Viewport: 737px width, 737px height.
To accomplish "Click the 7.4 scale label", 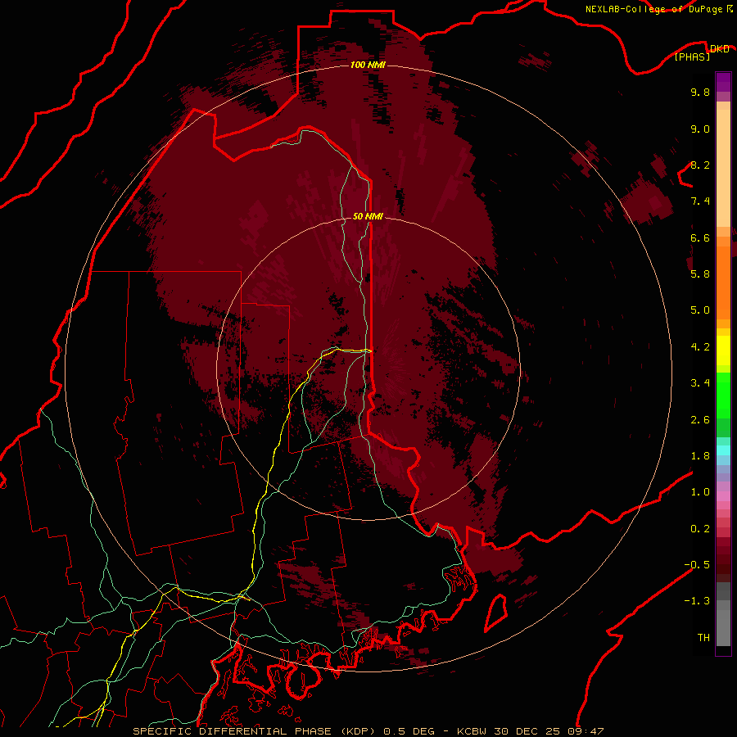I will coord(700,201).
